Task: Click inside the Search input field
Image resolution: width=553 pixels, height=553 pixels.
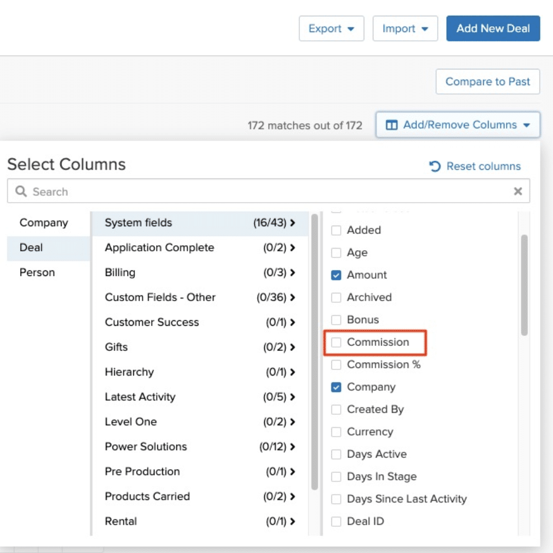Action: [224, 191]
